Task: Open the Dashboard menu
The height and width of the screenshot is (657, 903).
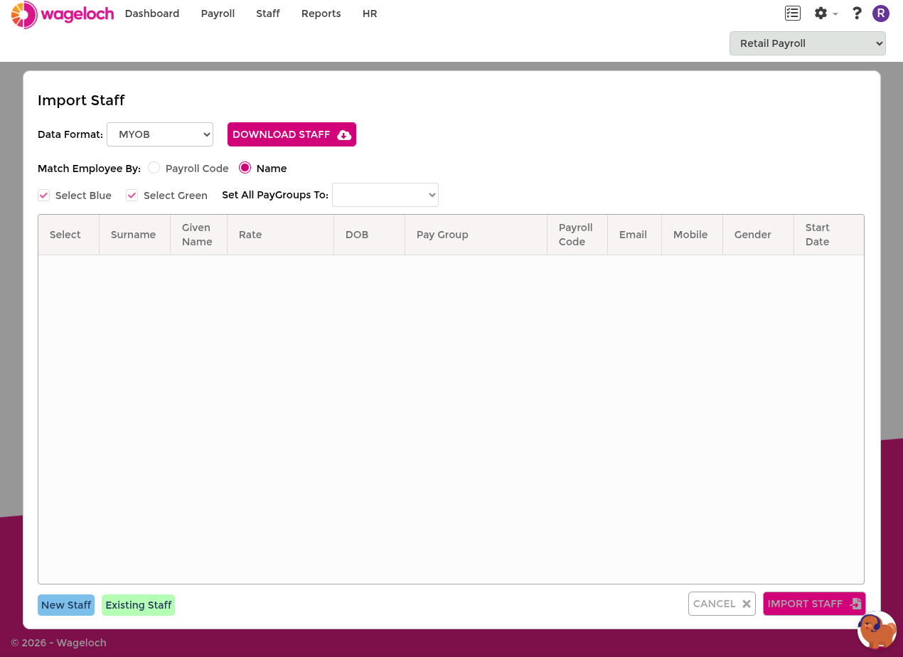Action: (152, 14)
